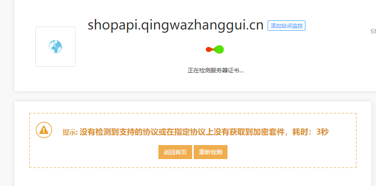Screen dimensions: 376x186
Task: Return to homepage via 返回首页
Action: 175,152
